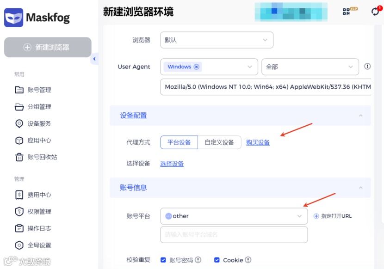Toggle the Cookie checkbox
Screen dimensions: 384x269
coord(217,260)
